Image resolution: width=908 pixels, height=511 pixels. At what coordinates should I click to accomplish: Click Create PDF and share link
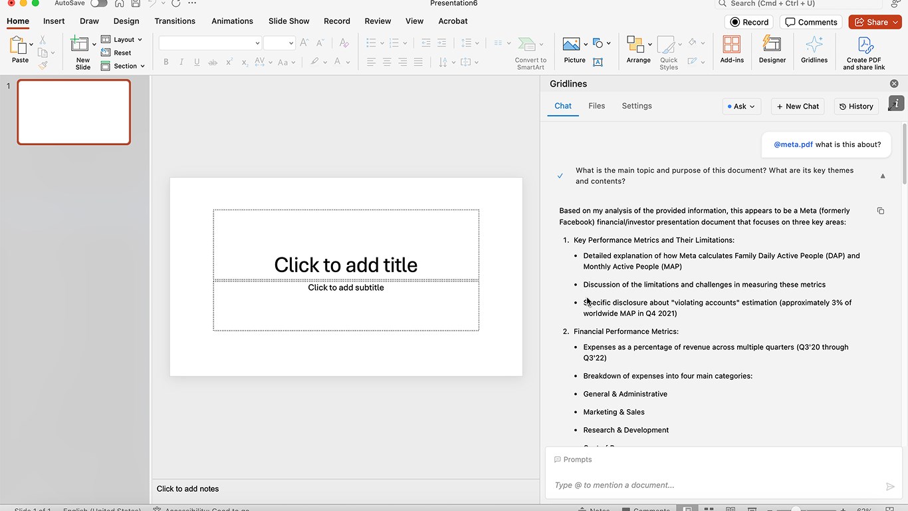[864, 53]
